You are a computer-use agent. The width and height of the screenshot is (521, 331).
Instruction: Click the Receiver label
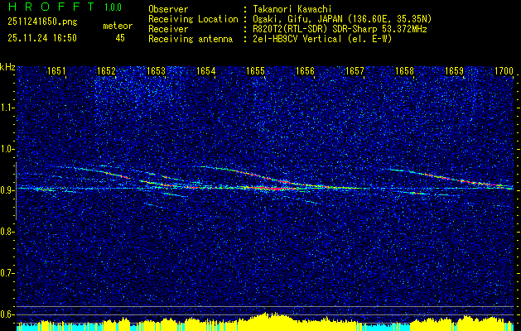pyautogui.click(x=168, y=29)
